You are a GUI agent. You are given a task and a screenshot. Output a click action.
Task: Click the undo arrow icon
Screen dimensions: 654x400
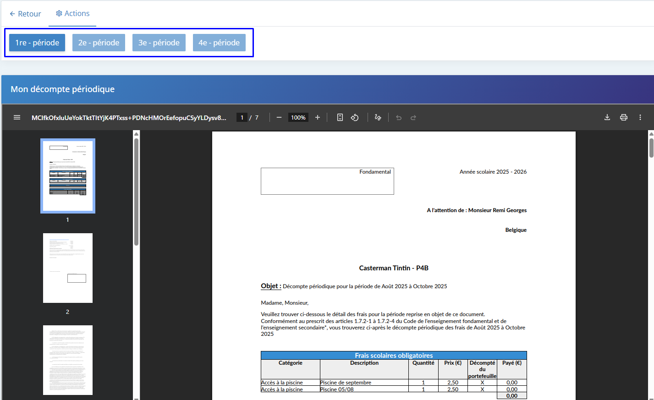pyautogui.click(x=399, y=117)
